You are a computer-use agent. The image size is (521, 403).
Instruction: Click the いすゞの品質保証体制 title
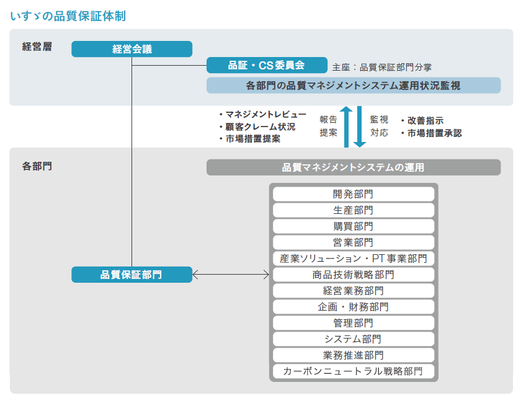point(68,16)
